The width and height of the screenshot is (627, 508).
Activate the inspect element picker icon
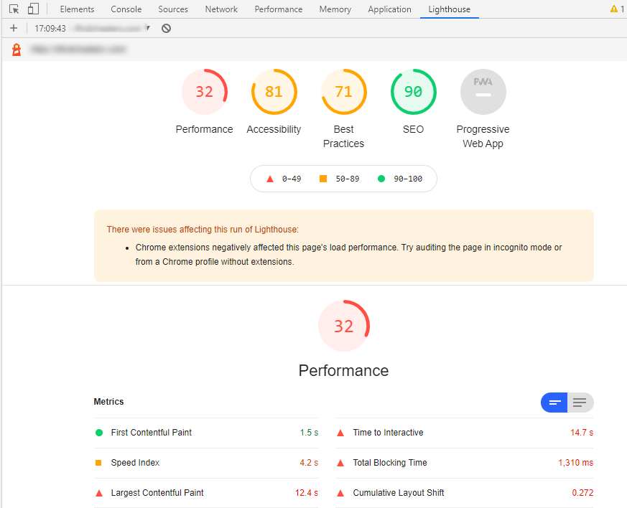click(14, 9)
